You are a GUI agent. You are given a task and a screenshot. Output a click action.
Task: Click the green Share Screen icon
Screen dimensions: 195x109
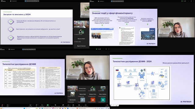48,105
